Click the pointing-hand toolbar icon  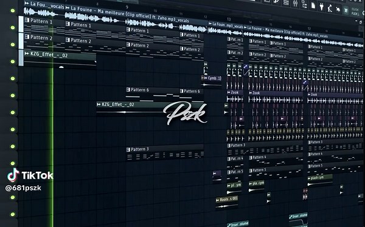coord(338,9)
